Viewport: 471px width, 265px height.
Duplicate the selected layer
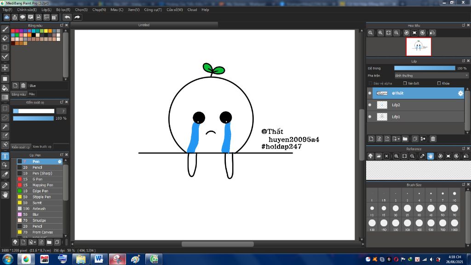415,139
